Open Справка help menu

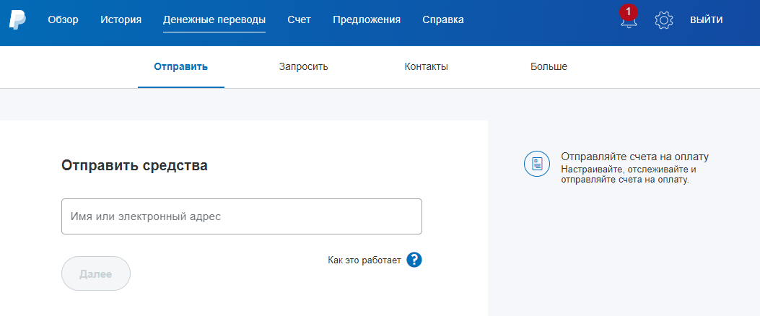tap(443, 20)
